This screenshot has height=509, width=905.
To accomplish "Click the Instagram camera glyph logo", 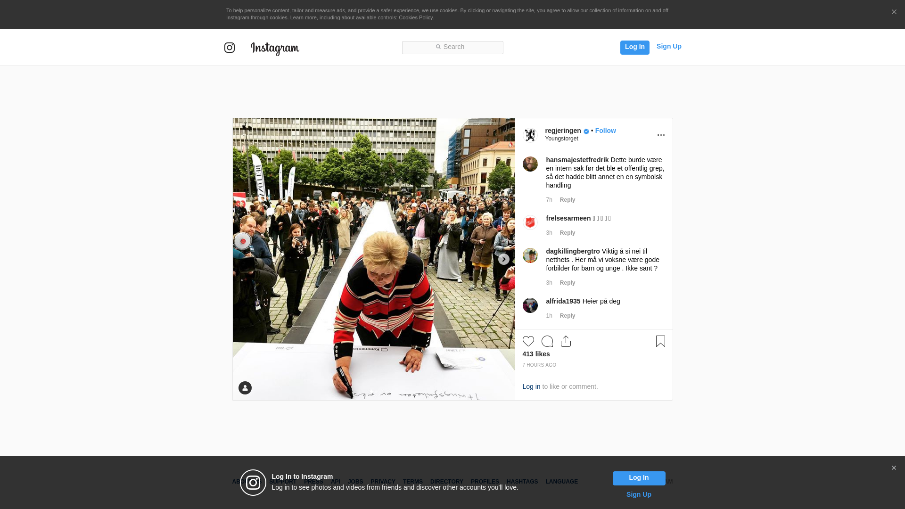I will [230, 48].
